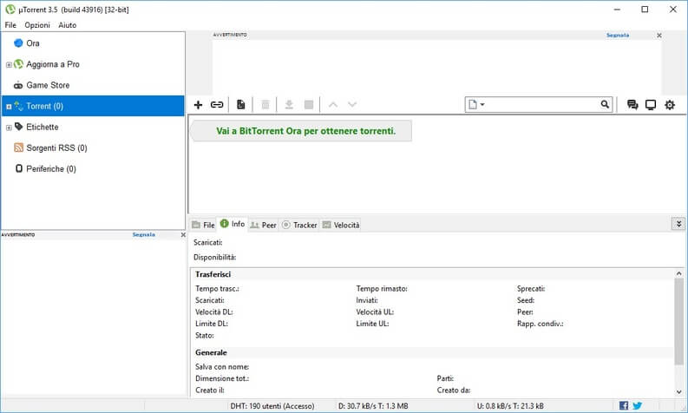Click the search magnifier icon
The height and width of the screenshot is (413, 688).
coord(605,104)
